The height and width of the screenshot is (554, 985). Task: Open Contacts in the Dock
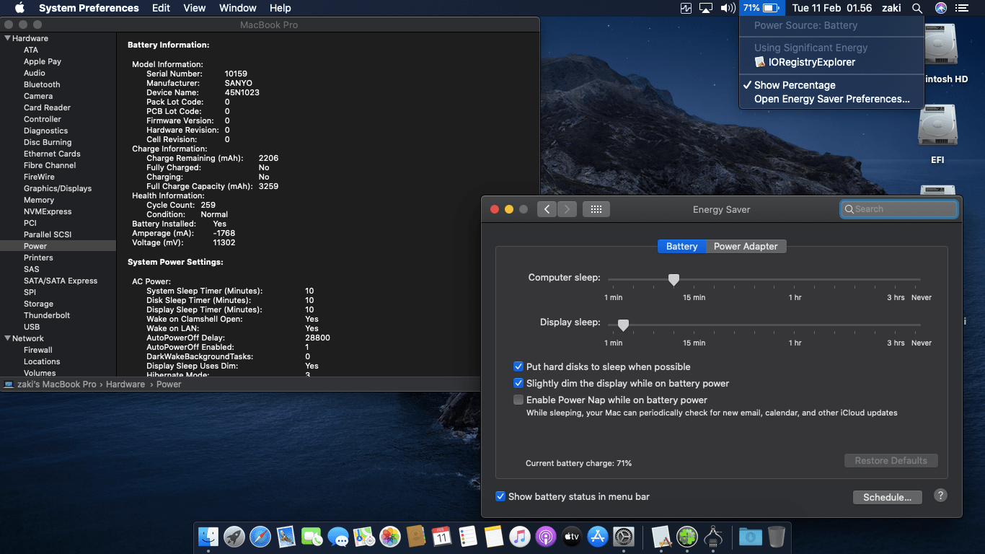click(415, 536)
